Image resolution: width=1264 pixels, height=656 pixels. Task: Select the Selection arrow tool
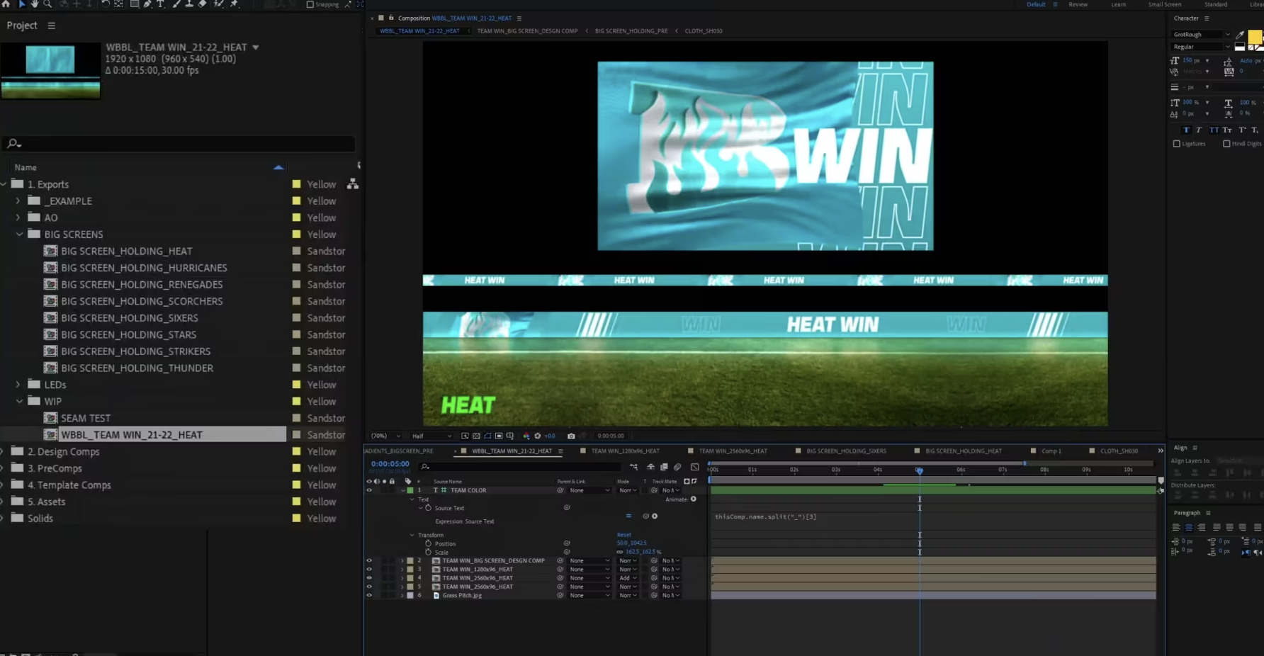pyautogui.click(x=22, y=4)
